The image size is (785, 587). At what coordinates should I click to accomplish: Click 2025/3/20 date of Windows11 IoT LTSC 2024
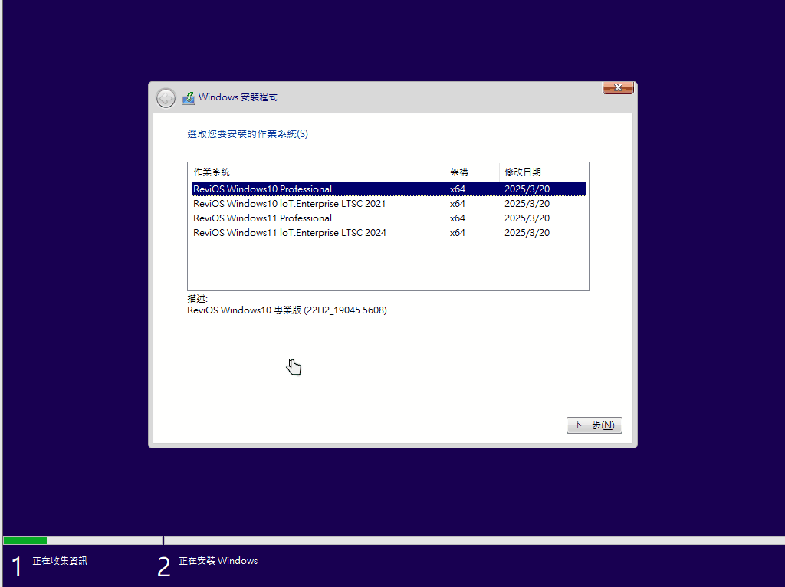pyautogui.click(x=527, y=233)
